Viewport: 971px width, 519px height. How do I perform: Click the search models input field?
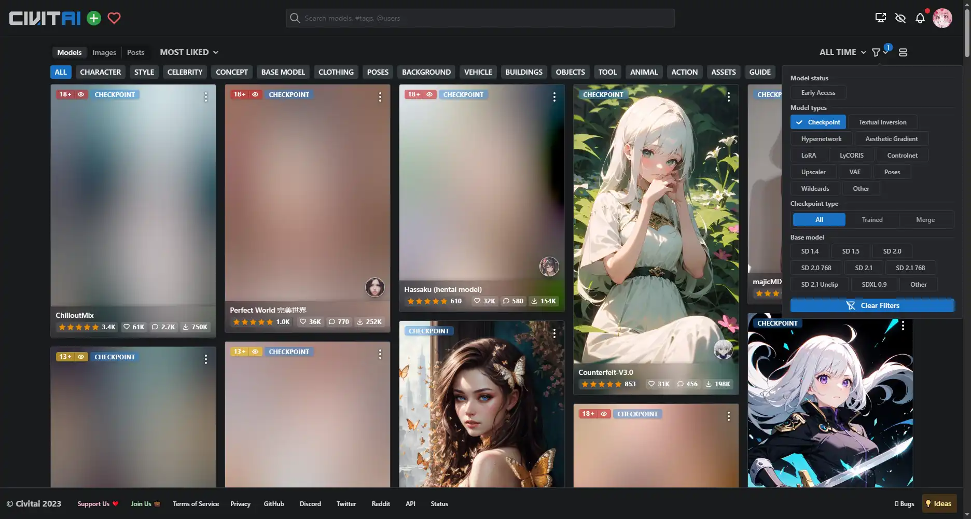click(x=480, y=18)
